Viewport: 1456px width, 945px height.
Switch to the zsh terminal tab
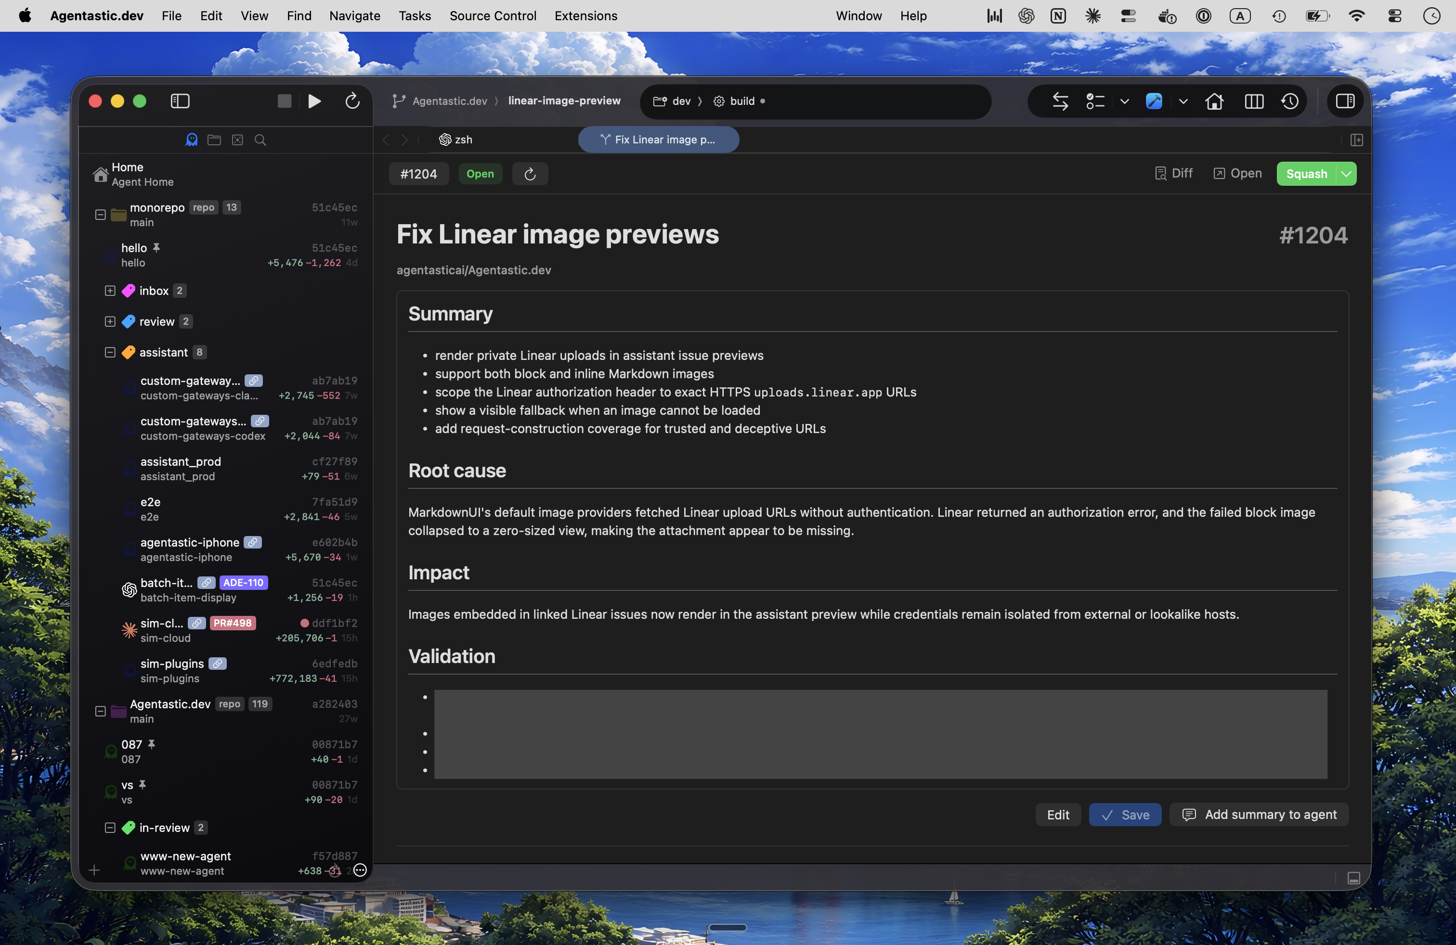pyautogui.click(x=456, y=140)
